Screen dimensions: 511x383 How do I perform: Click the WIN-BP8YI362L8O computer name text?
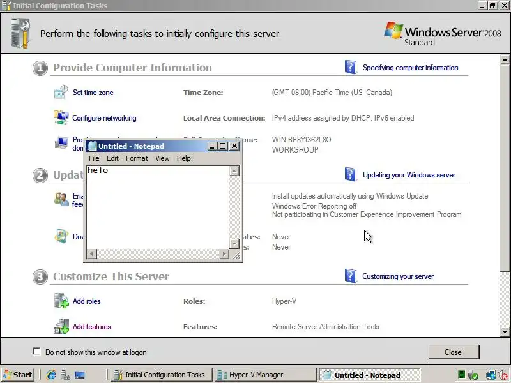(x=301, y=140)
